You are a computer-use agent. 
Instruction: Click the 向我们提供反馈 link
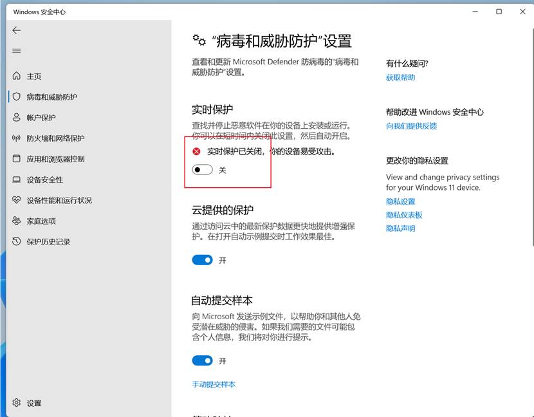(x=411, y=126)
